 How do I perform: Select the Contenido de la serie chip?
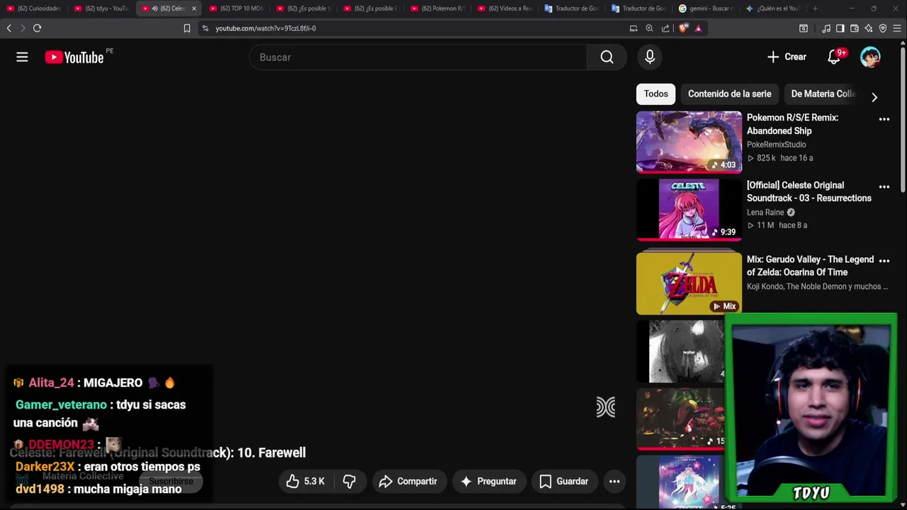729,93
